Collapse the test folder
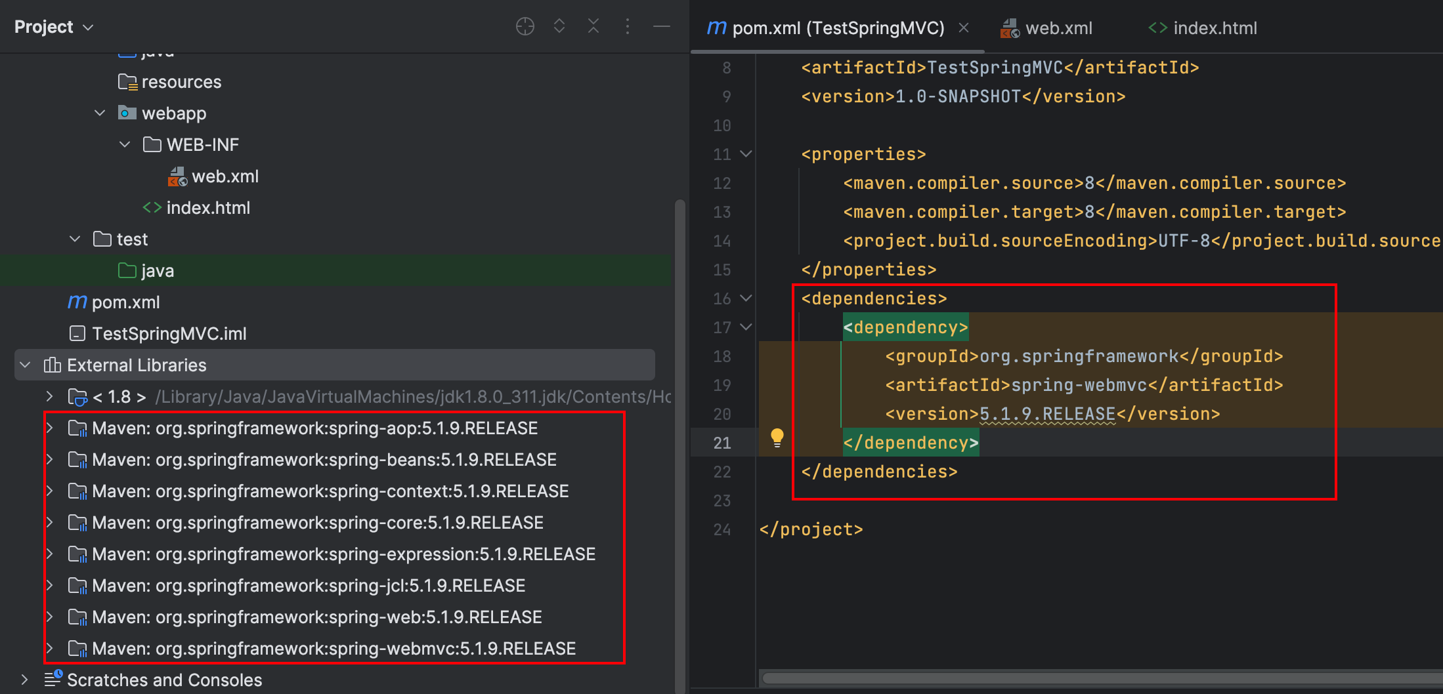The image size is (1443, 694). point(75,239)
